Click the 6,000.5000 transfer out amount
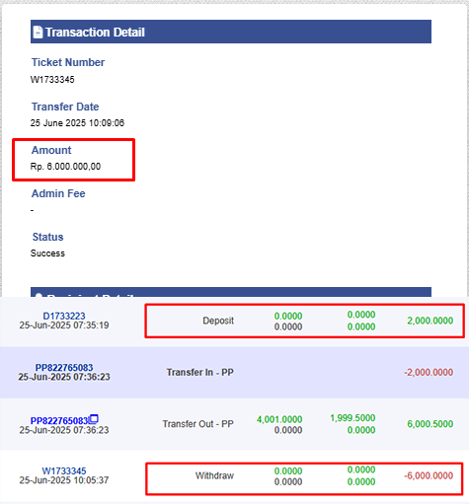469x504 pixels. [x=430, y=424]
